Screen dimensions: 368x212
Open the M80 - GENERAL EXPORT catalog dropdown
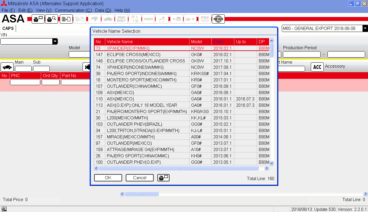click(365, 28)
